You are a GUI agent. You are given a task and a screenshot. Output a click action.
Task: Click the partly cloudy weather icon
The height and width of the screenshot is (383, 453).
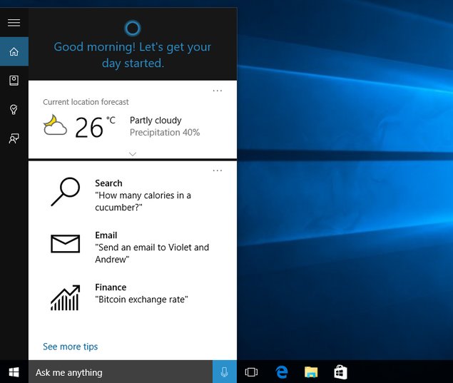click(x=55, y=126)
